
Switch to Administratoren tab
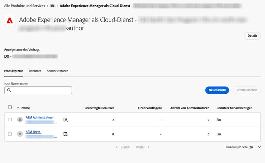[58, 71]
